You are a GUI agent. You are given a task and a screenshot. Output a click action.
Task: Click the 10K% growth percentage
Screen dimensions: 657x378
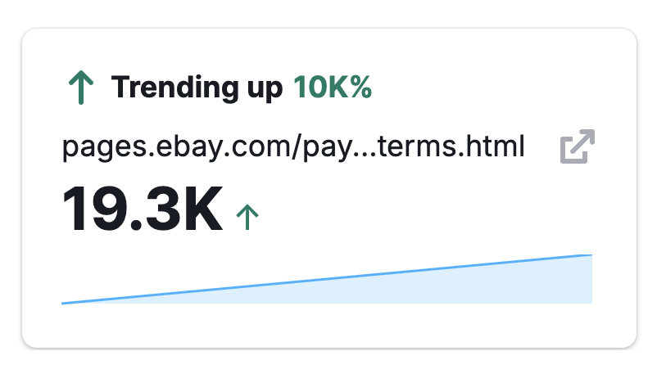333,88
